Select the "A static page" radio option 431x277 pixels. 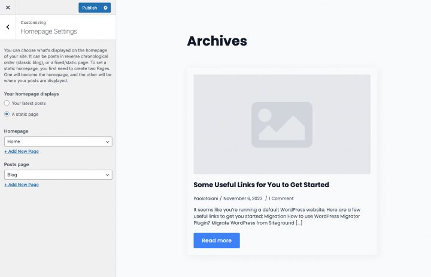pyautogui.click(x=7, y=114)
